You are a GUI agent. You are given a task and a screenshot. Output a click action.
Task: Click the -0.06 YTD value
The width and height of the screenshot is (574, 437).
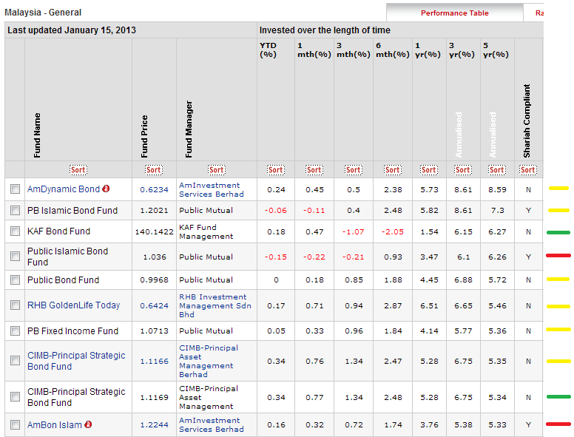pyautogui.click(x=276, y=211)
